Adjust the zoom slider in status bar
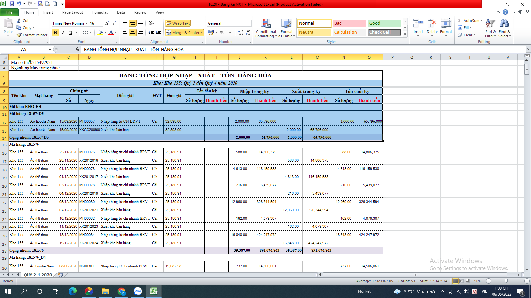The width and height of the screenshot is (531, 298). click(506, 281)
